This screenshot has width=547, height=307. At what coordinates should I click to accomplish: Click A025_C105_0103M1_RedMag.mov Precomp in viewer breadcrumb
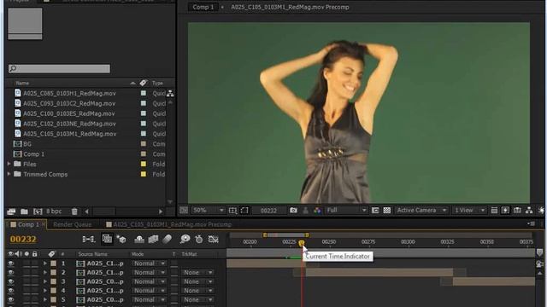(290, 7)
